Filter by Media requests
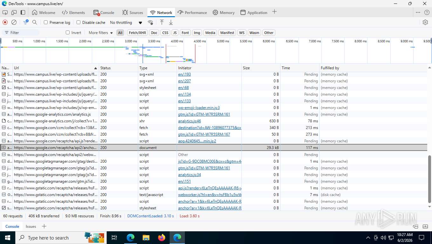The width and height of the screenshot is (432, 244). (210, 33)
